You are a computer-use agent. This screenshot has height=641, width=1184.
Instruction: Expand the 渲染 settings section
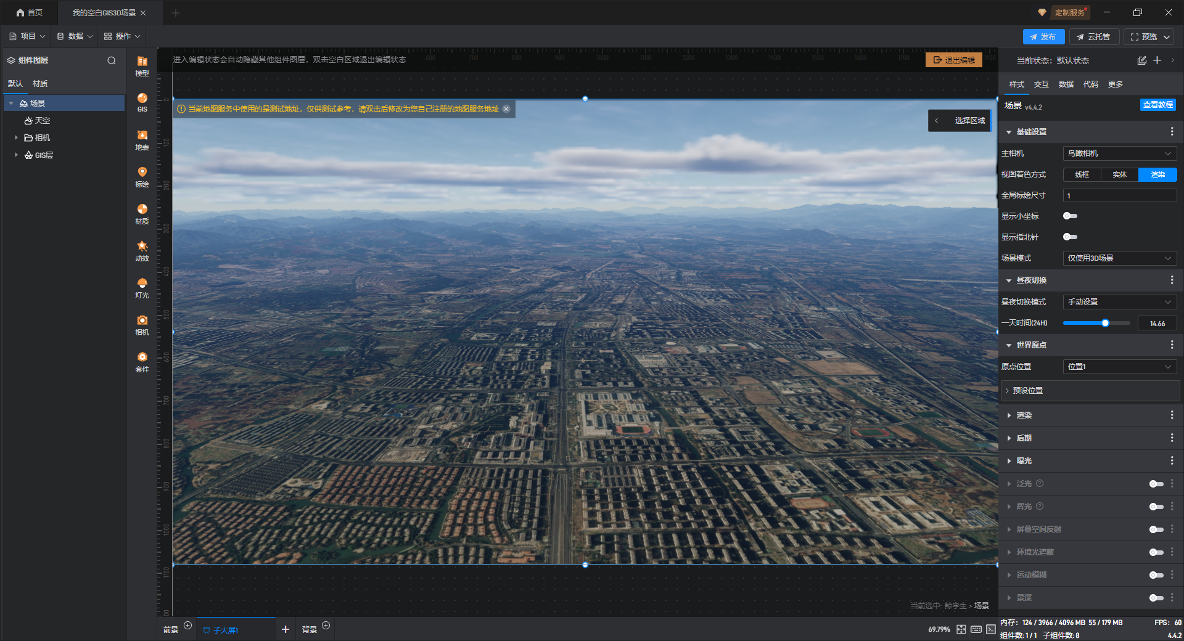point(1024,415)
